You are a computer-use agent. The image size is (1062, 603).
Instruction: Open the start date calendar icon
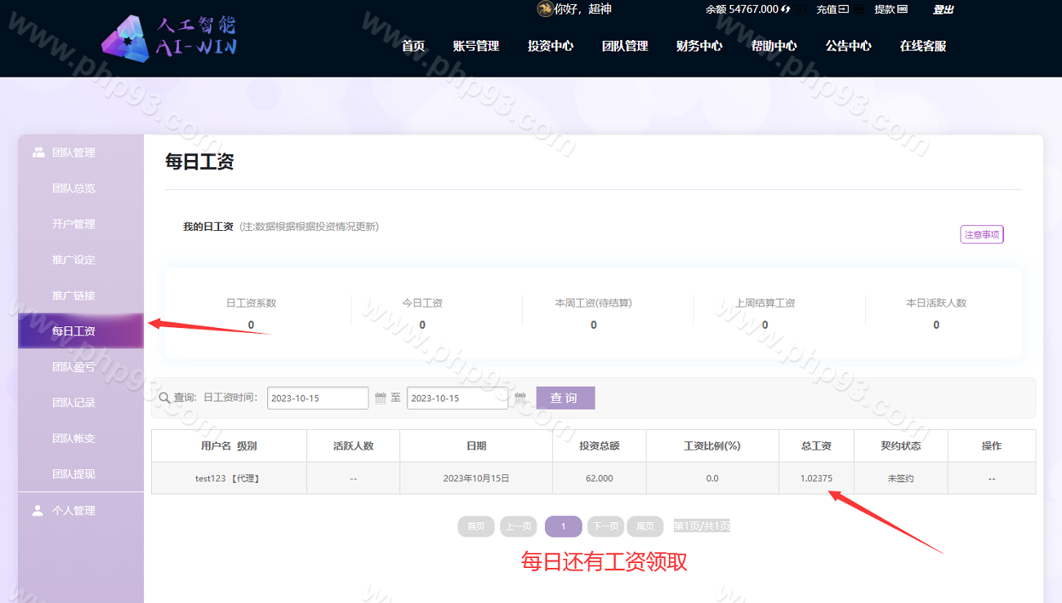tap(380, 398)
